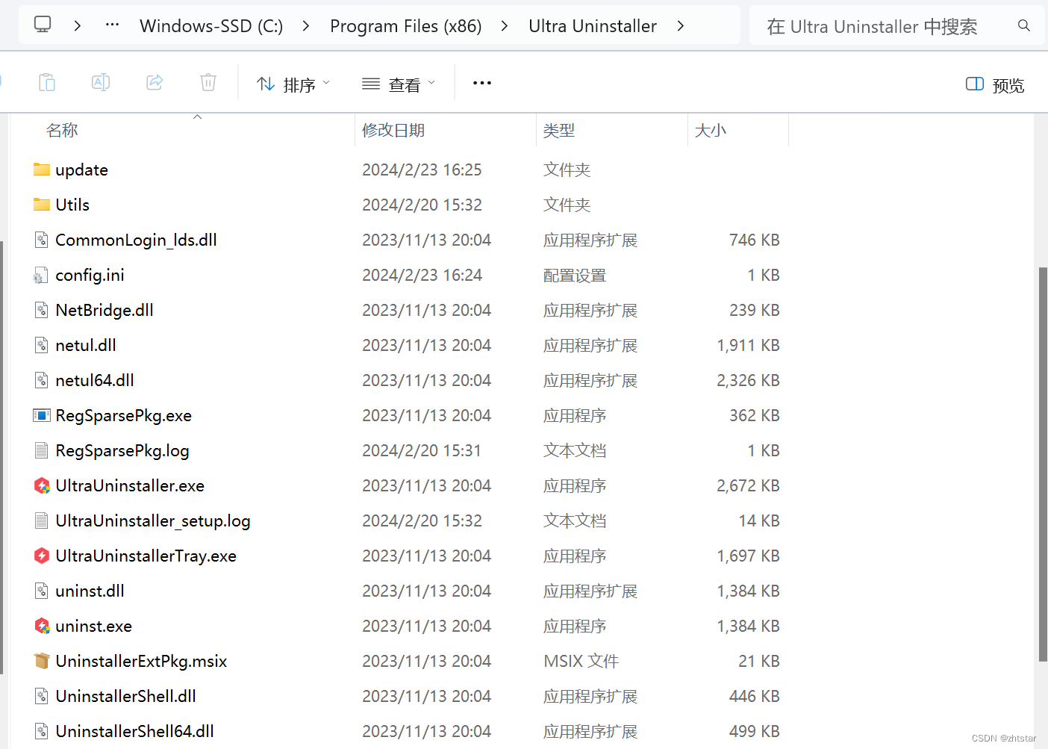Click the UltraUninstaller_setup.log document icon
Viewport: 1048px width, 749px height.
(42, 520)
